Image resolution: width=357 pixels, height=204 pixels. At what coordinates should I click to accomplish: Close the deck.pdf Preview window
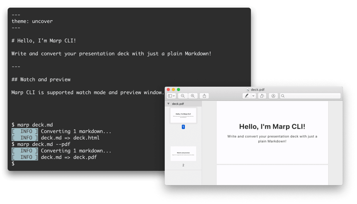point(168,90)
